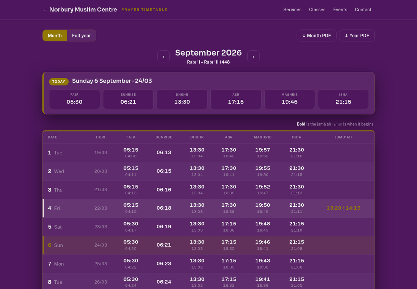Click today's Sunrise 06:21 card

pyautogui.click(x=128, y=99)
